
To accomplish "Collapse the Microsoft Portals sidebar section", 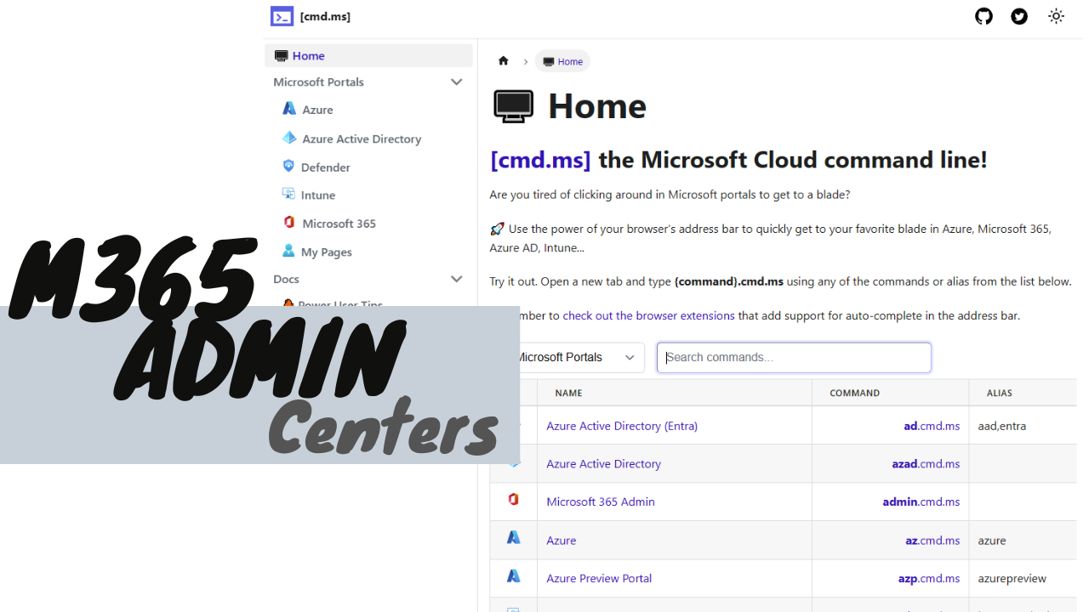I will click(457, 82).
